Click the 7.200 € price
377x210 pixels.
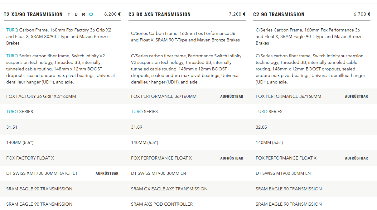(237, 14)
